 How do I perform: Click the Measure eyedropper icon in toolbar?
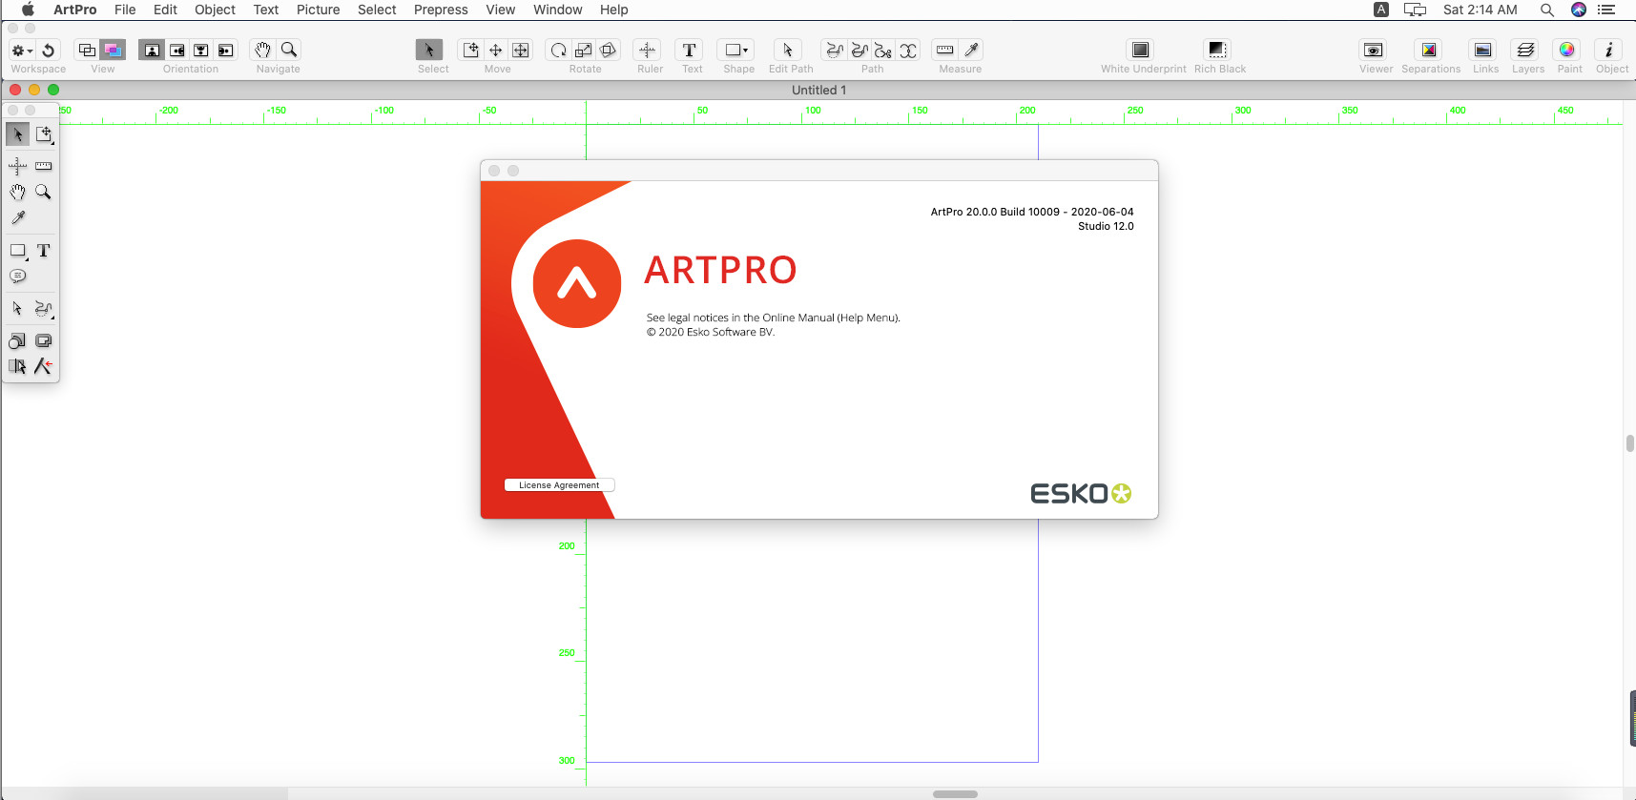(x=971, y=50)
